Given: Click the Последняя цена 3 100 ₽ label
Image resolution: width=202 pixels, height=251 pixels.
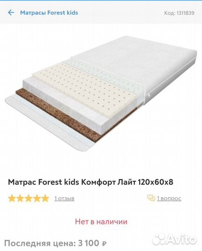Looking at the screenshot, I should pos(55,243).
